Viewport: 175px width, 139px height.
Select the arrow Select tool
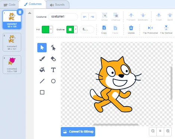coord(42,47)
